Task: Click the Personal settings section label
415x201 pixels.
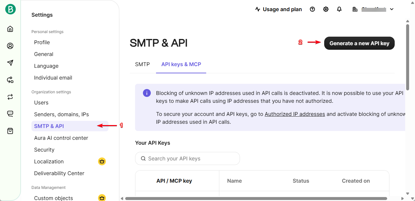Action: click(48, 32)
